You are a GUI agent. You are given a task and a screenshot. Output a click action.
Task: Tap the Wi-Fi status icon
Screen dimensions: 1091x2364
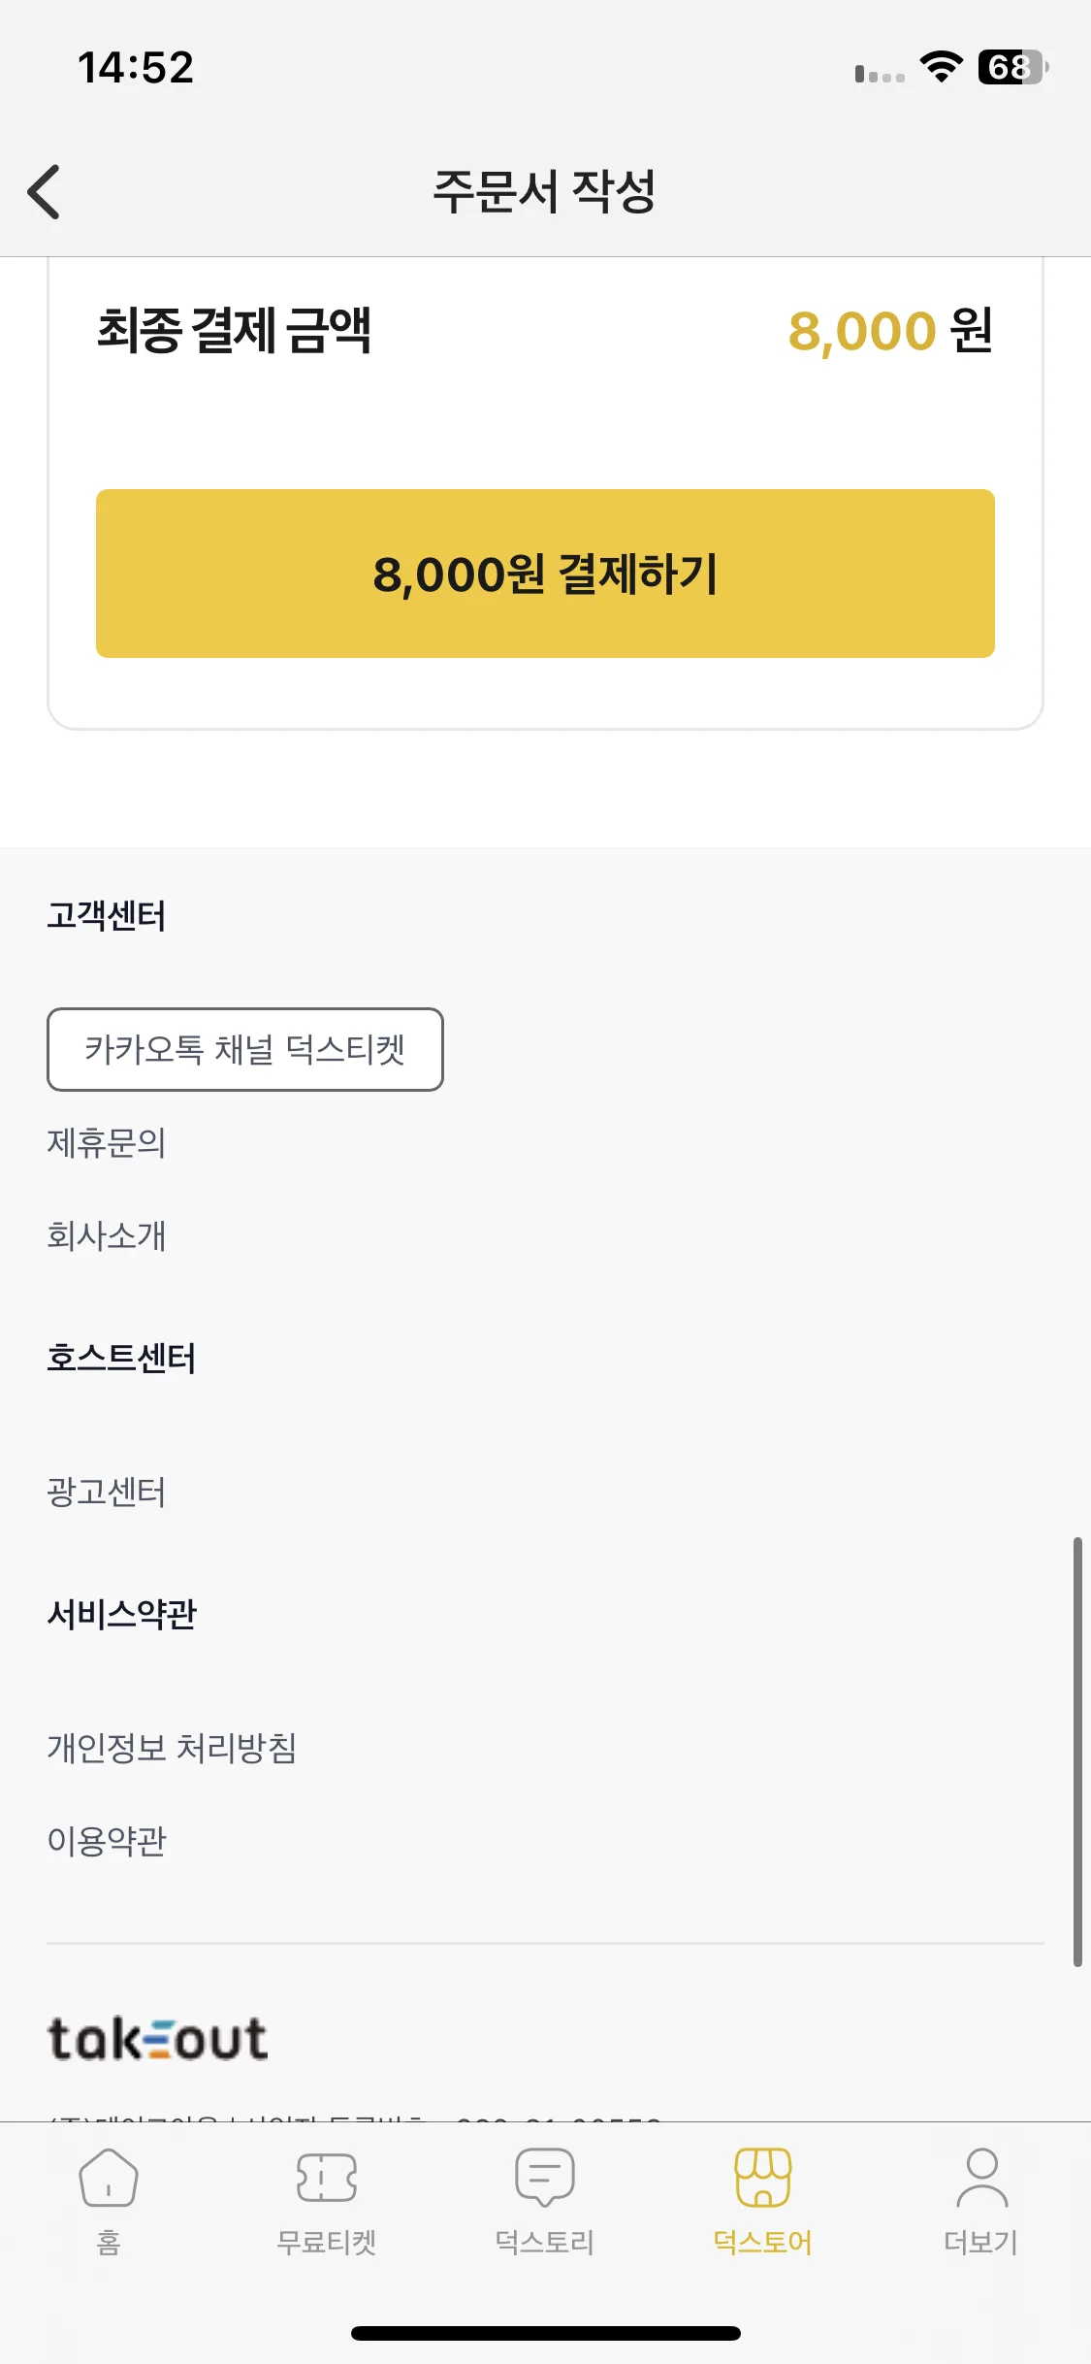[941, 67]
